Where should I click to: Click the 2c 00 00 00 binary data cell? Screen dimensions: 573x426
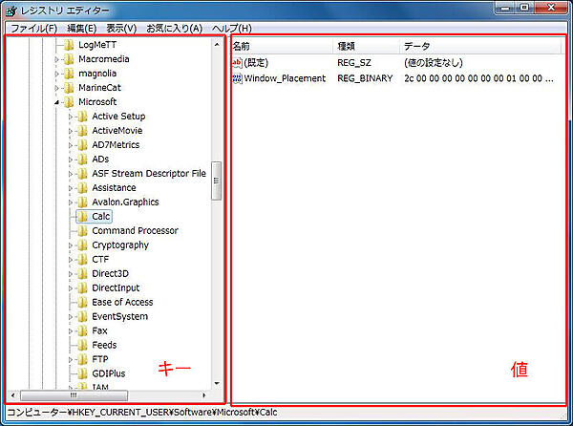[x=478, y=78]
